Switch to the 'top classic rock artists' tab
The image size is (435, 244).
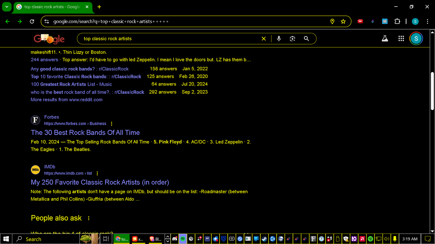point(53,7)
